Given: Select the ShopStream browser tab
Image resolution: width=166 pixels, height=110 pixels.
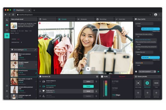Looking at the screenshot, I should click(22, 10).
